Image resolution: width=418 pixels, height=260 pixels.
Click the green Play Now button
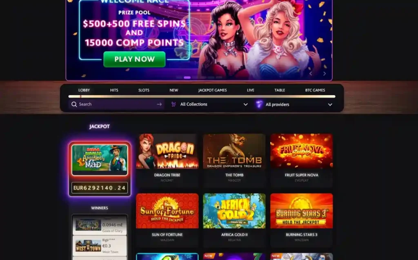coord(134,59)
